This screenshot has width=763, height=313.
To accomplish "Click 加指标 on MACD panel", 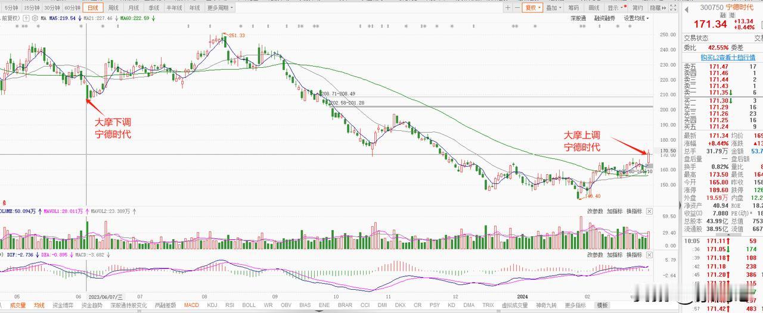I will click(x=615, y=255).
